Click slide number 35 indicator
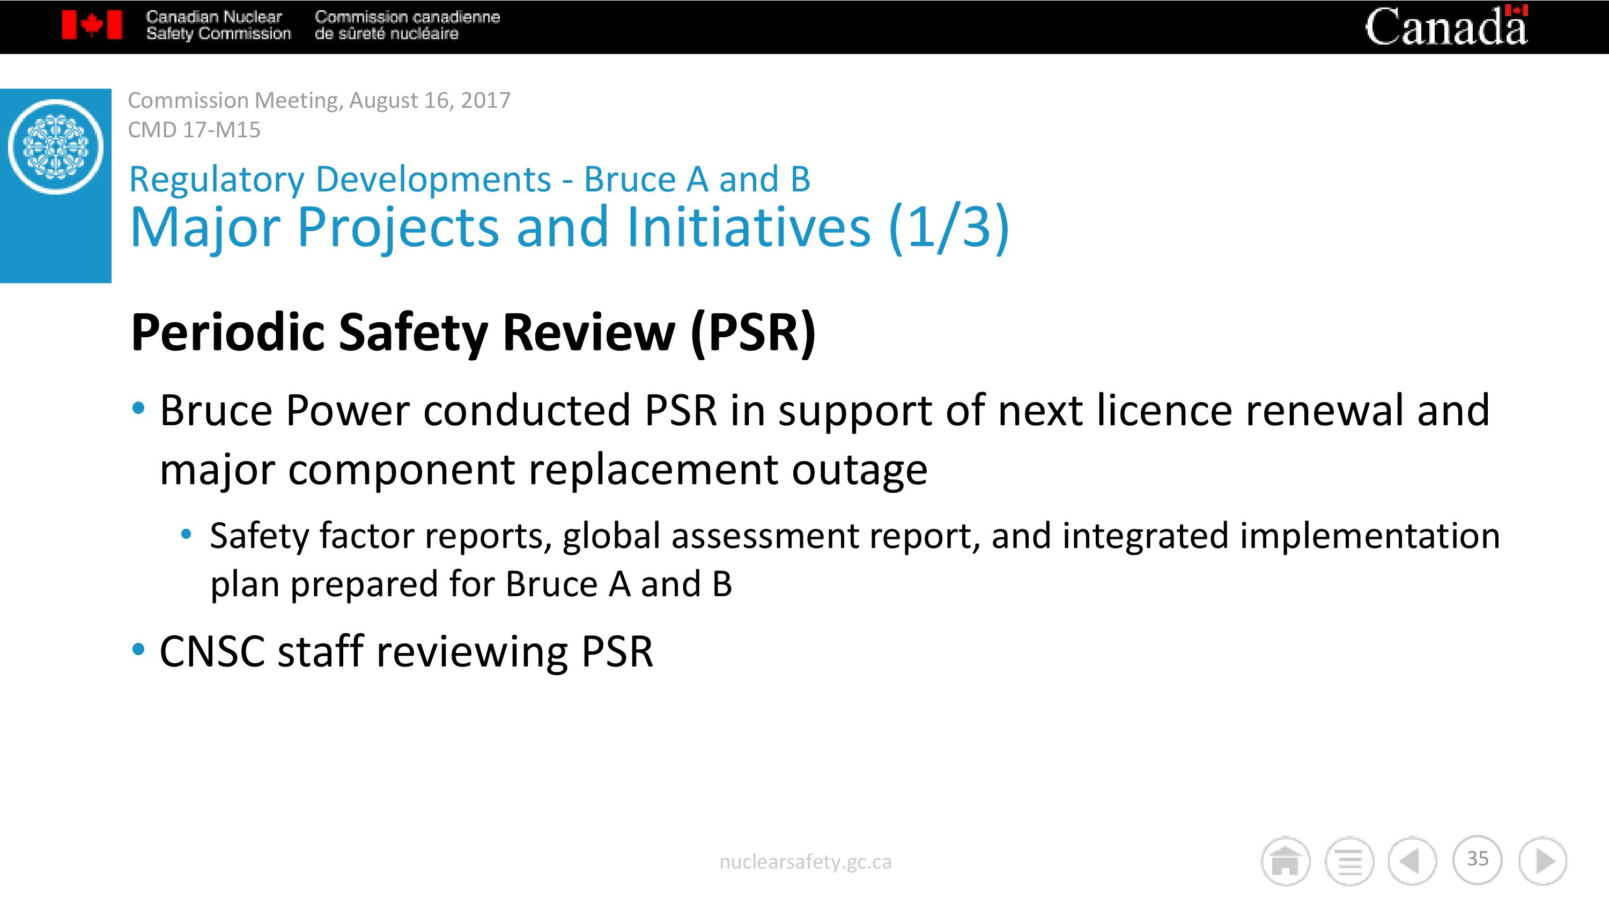 (x=1477, y=860)
